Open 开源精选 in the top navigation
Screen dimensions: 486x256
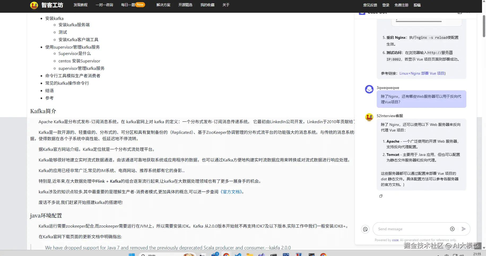tap(185, 5)
